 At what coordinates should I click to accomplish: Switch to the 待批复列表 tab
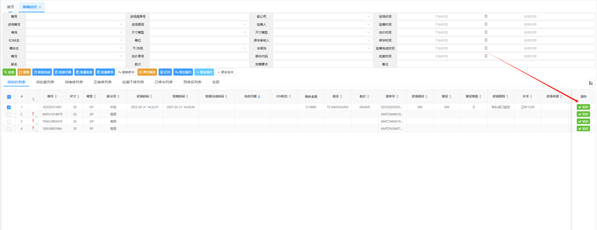pos(45,82)
